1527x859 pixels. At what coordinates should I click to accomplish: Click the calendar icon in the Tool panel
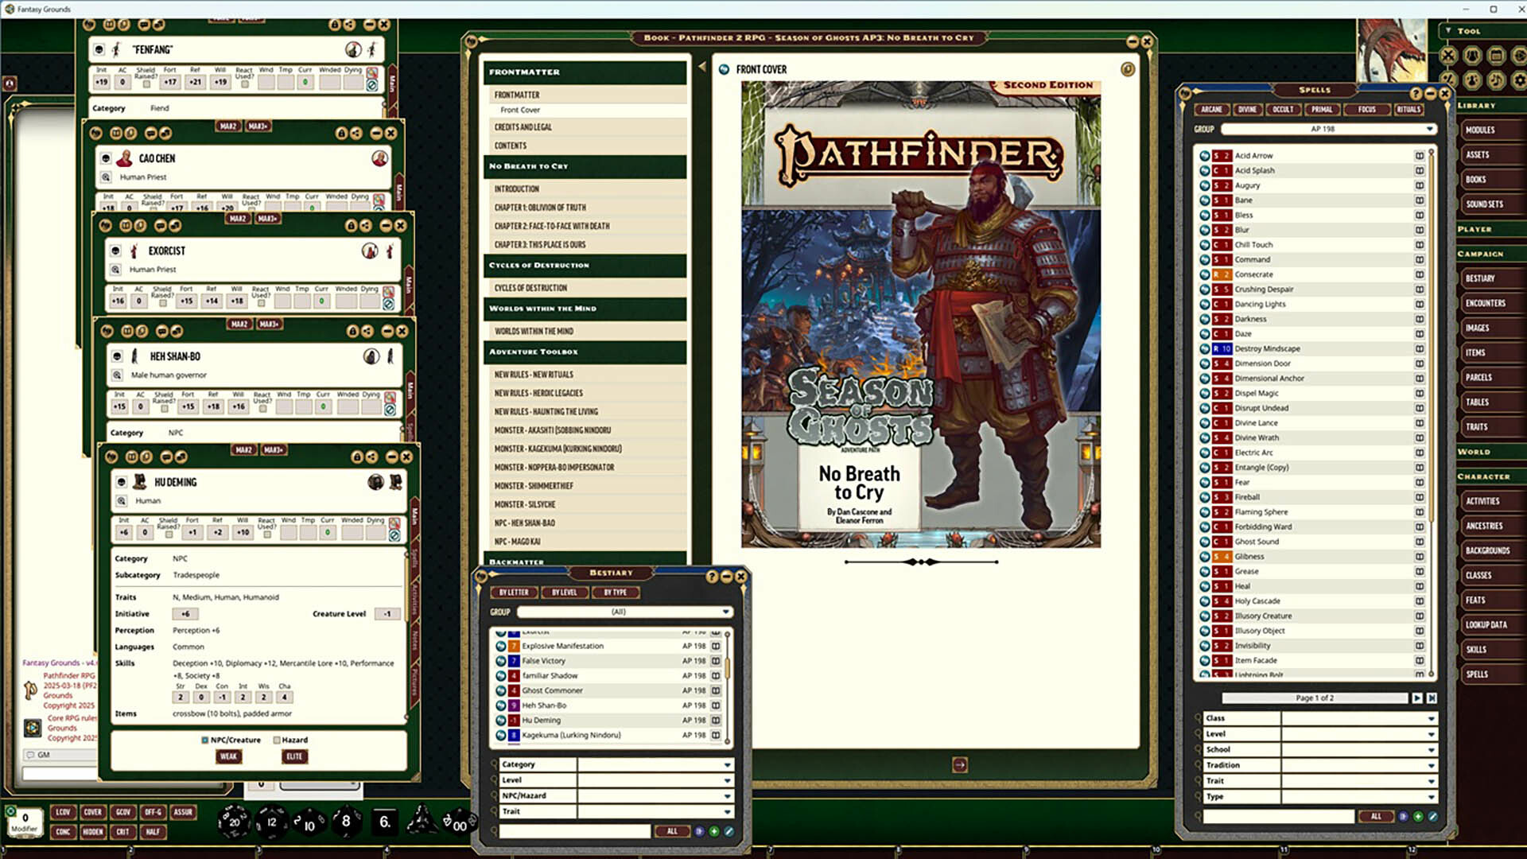(1498, 56)
